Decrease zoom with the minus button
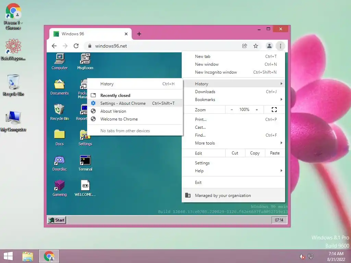This screenshot has height=263, width=351. (232, 110)
